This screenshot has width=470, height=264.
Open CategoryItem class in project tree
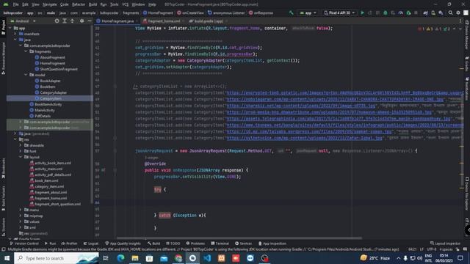(51, 98)
